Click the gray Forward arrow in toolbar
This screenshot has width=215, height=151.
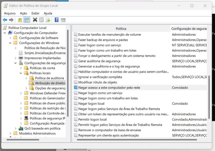pyautogui.click(x=11, y=20)
